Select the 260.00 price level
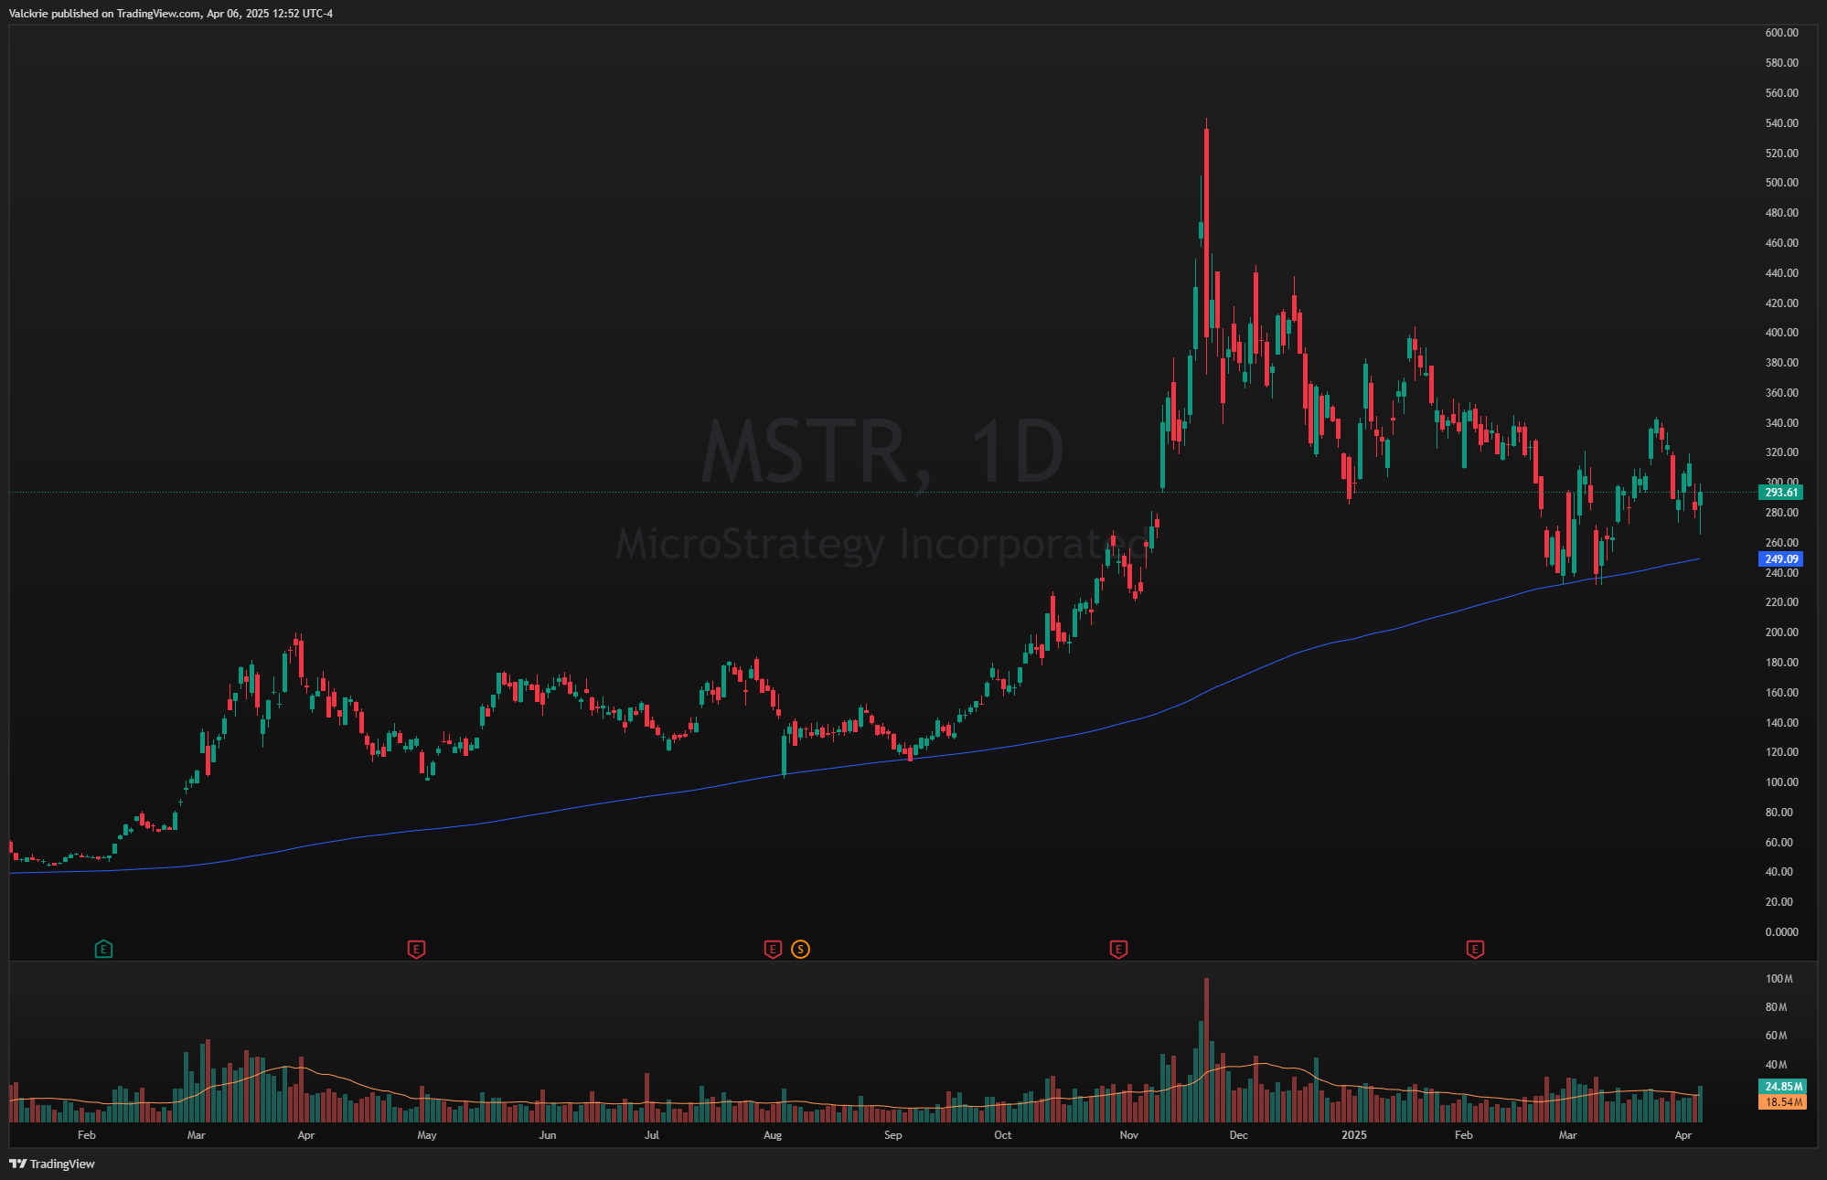This screenshot has width=1827, height=1180. 1781,543
